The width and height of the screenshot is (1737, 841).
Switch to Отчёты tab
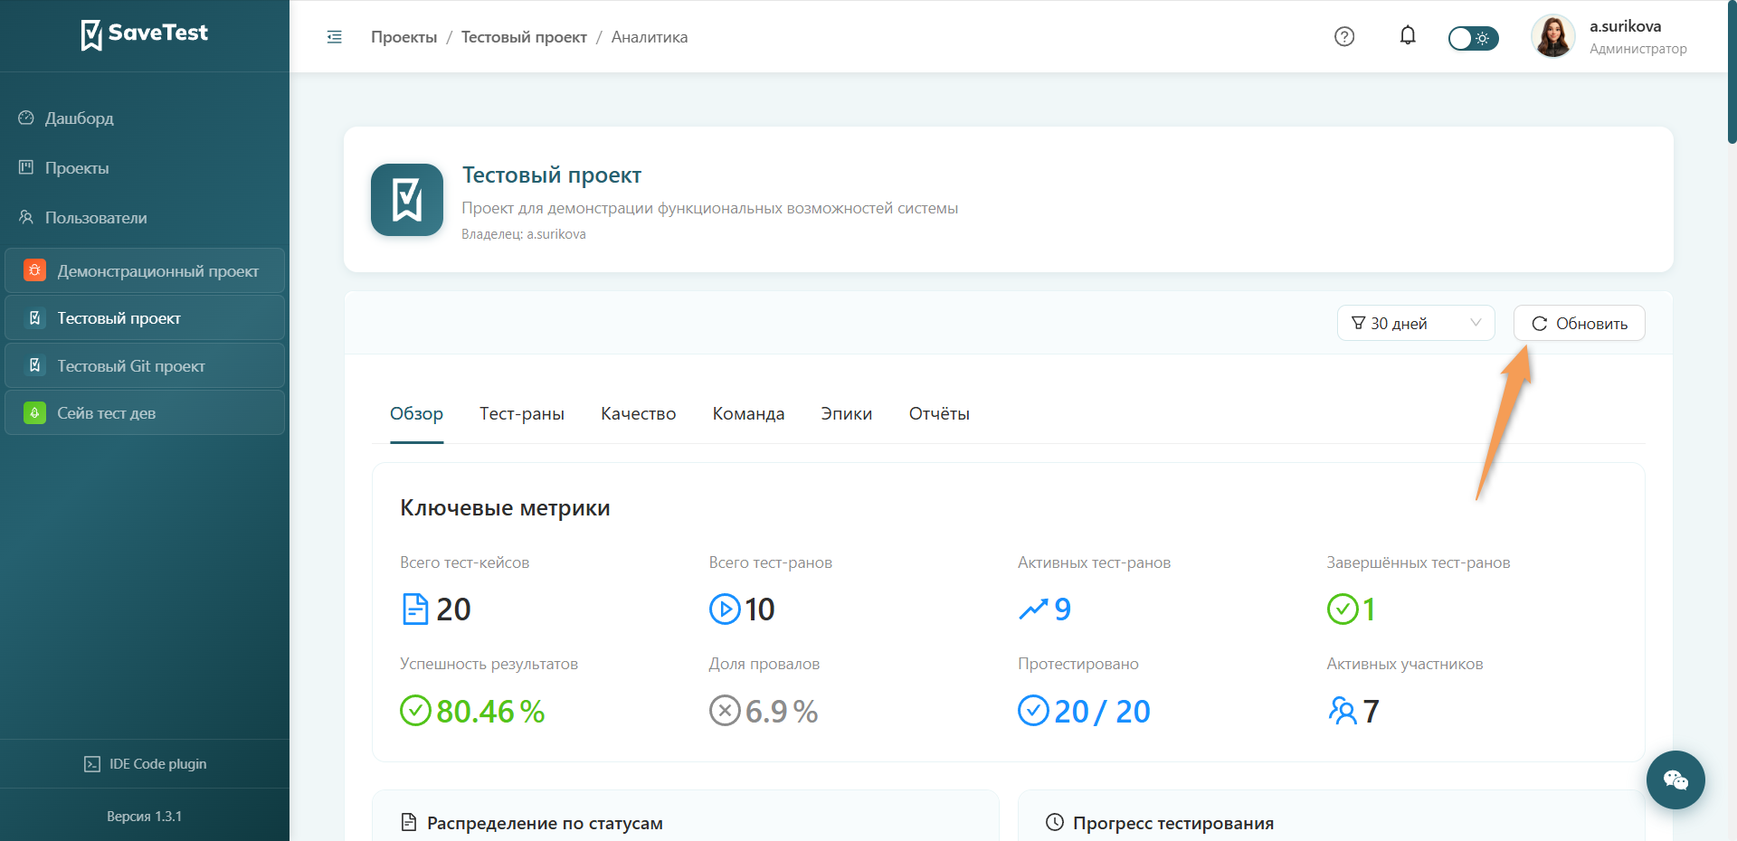939,413
